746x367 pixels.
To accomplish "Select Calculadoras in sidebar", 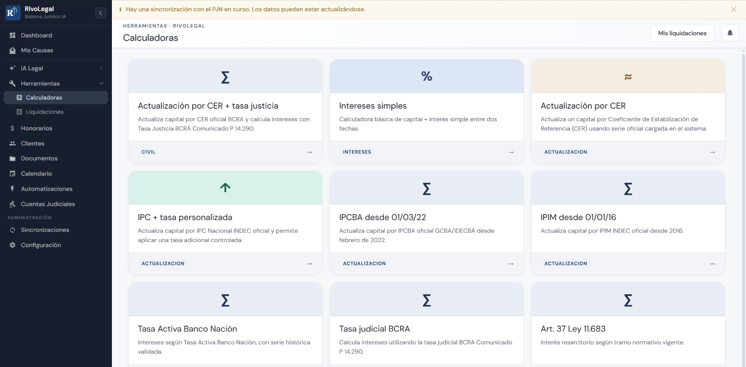I will coord(56,97).
